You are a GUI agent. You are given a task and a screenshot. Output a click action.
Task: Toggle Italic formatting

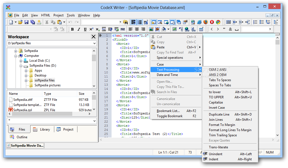[79, 29]
